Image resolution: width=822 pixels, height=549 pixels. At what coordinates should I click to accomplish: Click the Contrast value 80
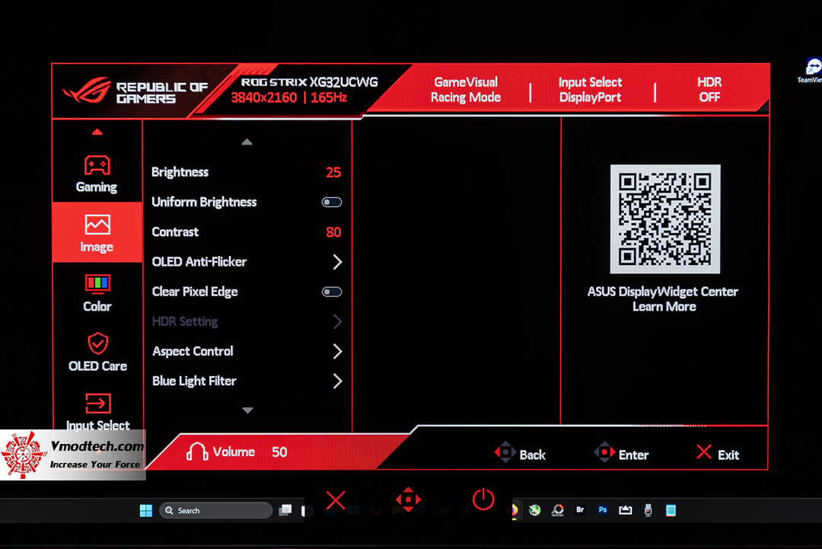point(333,232)
